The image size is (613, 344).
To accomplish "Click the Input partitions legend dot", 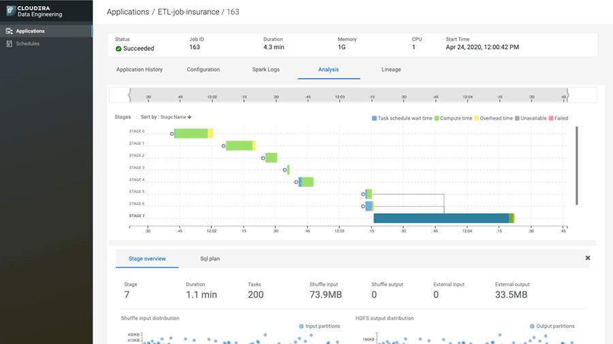I will [301, 326].
